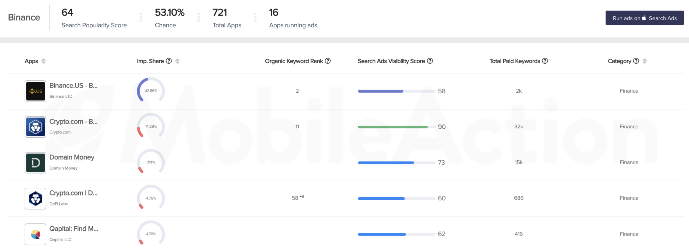Open the DeFi Labs Crypto.com app icon
This screenshot has height=250, width=689.
pos(36,198)
